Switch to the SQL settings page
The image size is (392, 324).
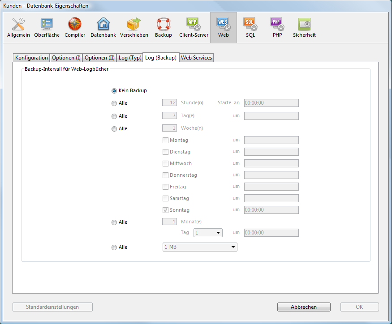tap(250, 27)
